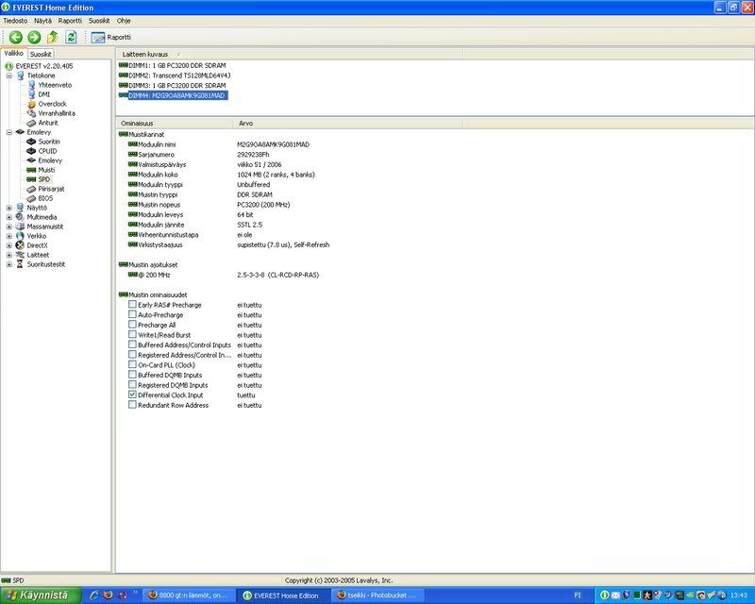
Task: Select CPUID in the sidebar tree
Action: (49, 151)
